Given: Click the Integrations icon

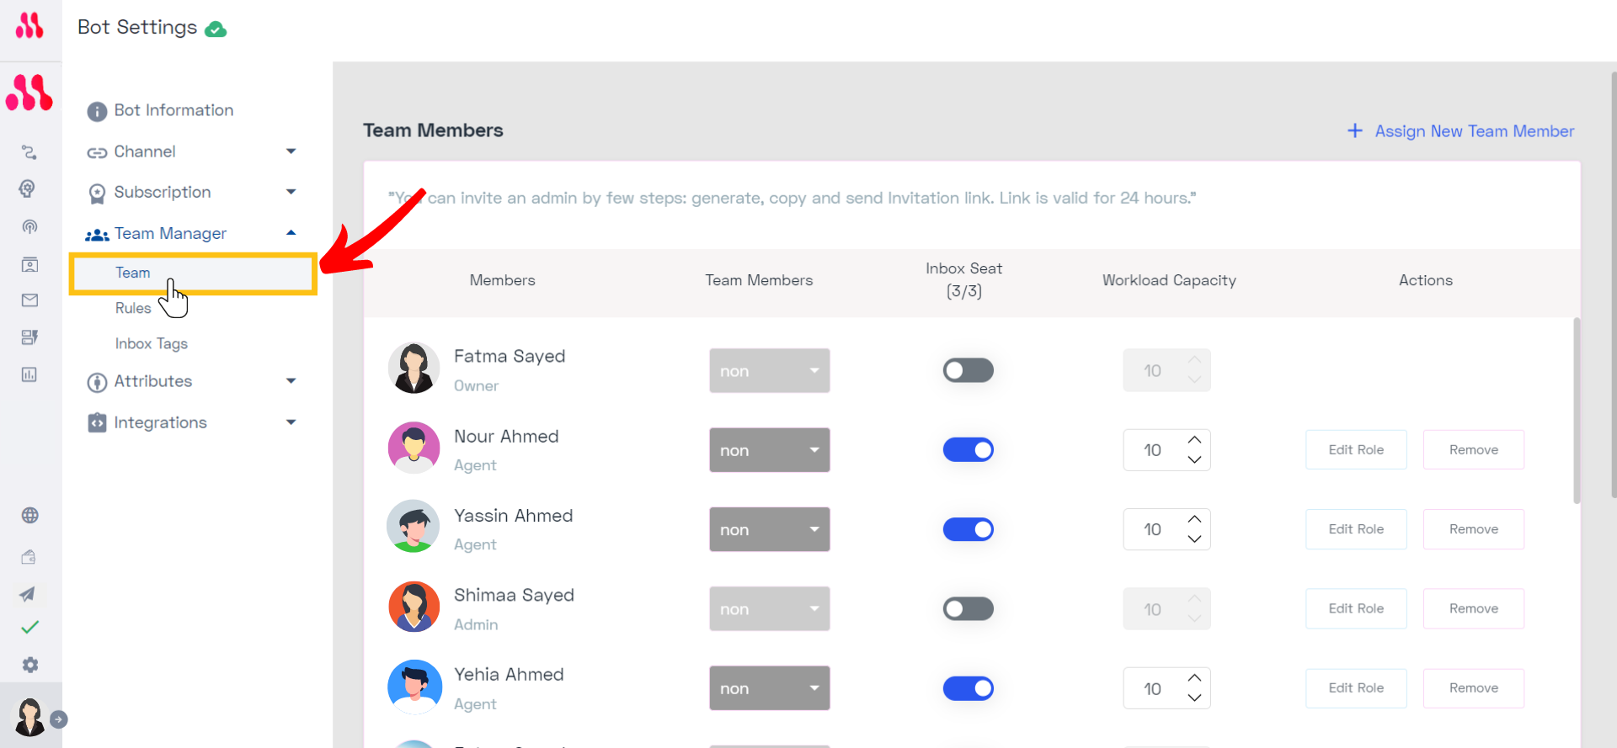Looking at the screenshot, I should [x=97, y=422].
